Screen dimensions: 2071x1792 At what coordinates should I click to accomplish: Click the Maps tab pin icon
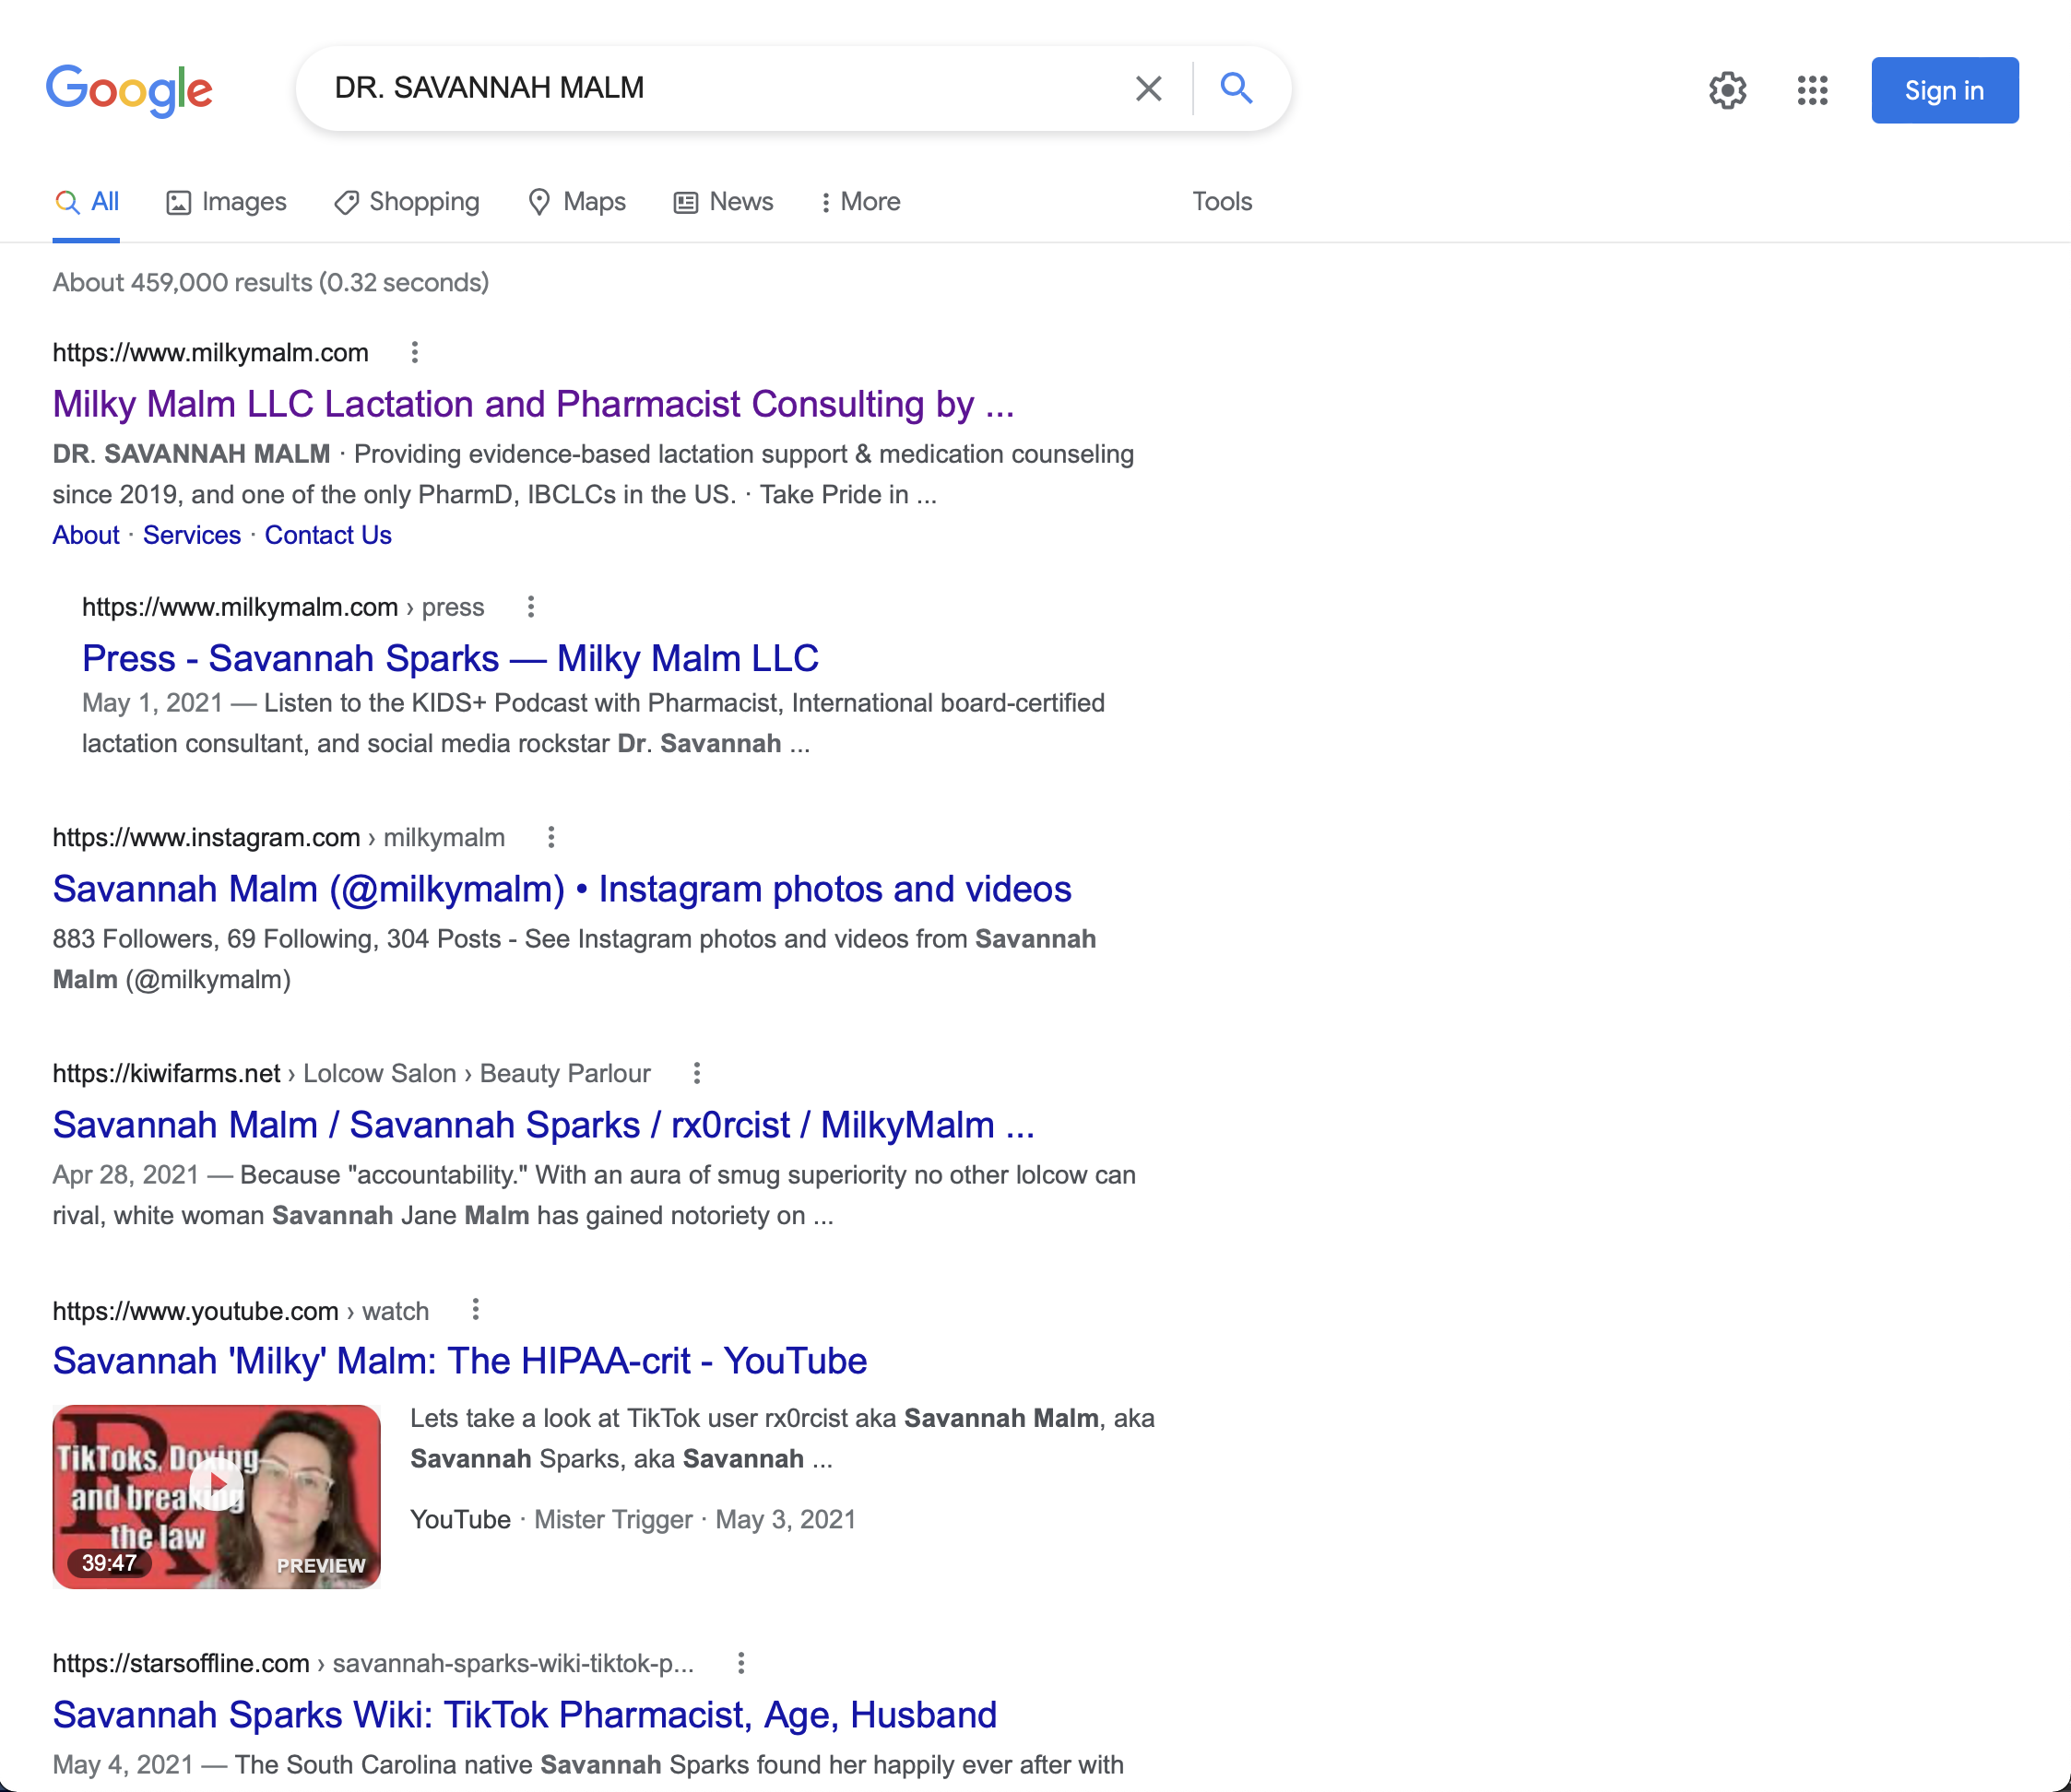(x=539, y=203)
